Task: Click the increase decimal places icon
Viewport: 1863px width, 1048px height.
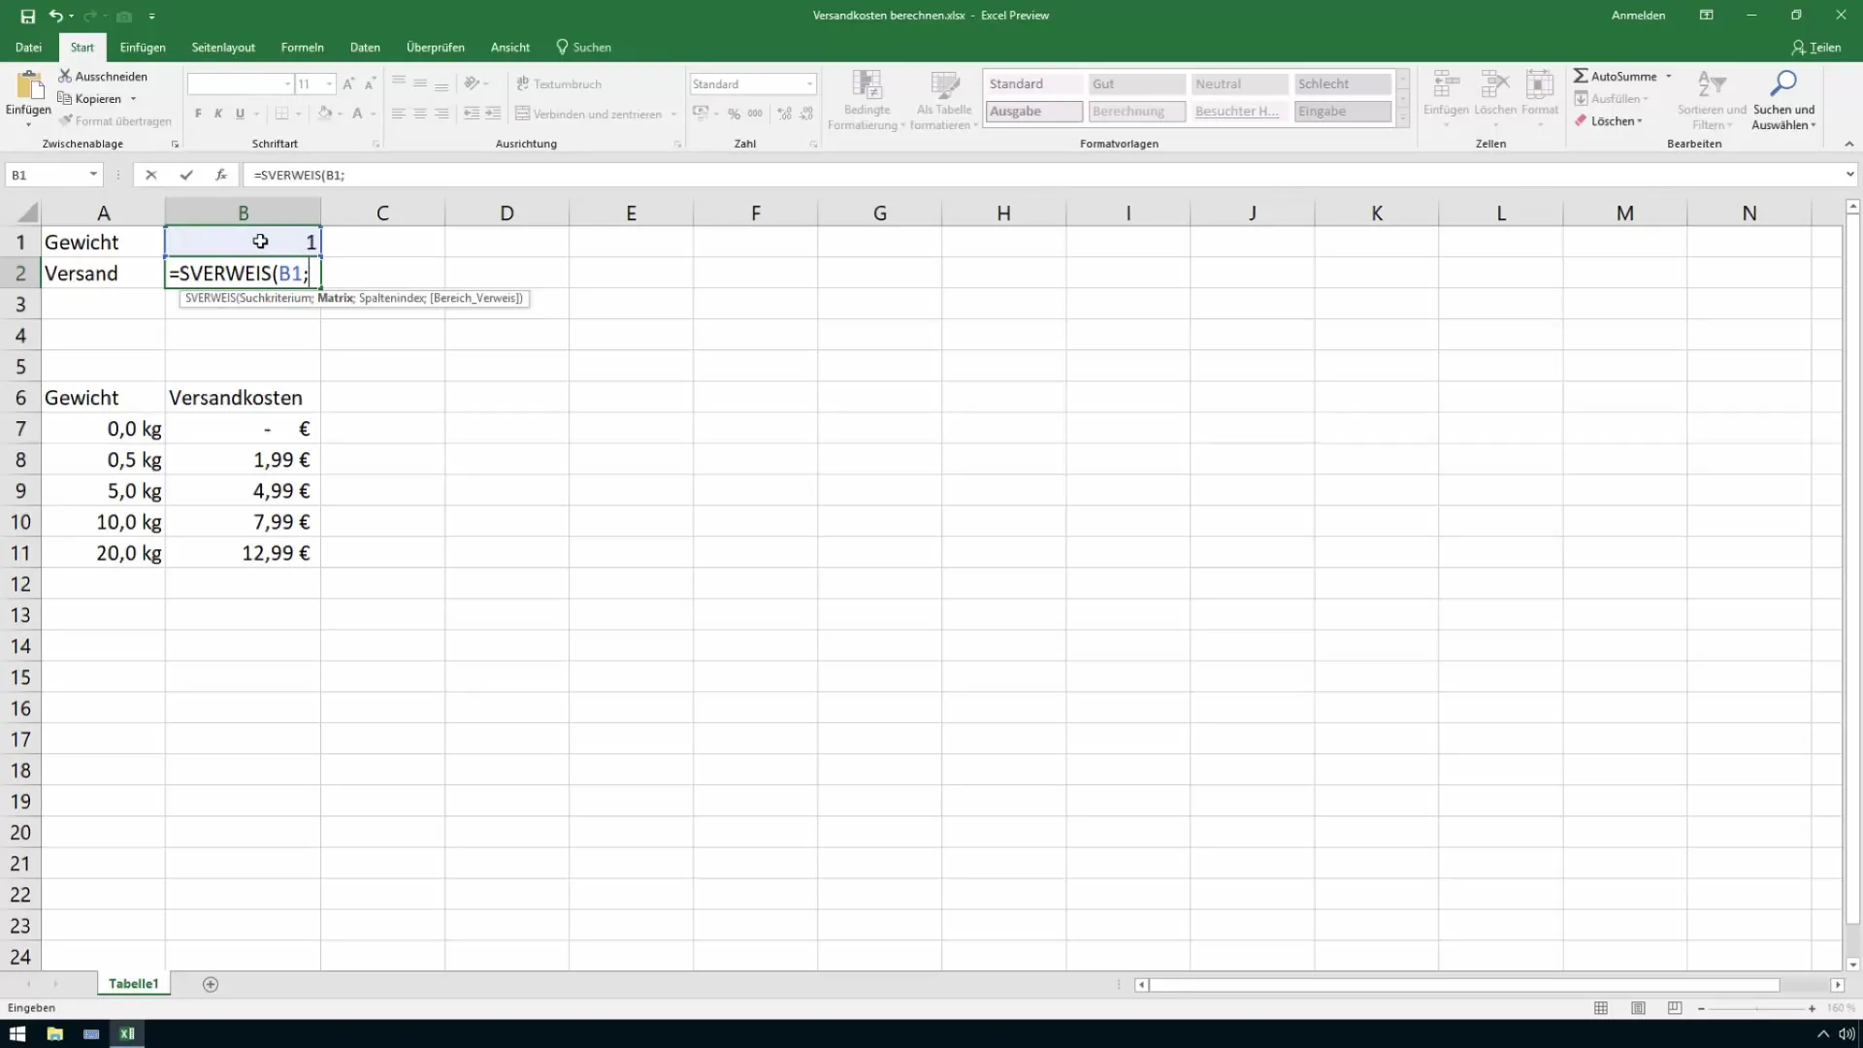Action: pos(784,114)
